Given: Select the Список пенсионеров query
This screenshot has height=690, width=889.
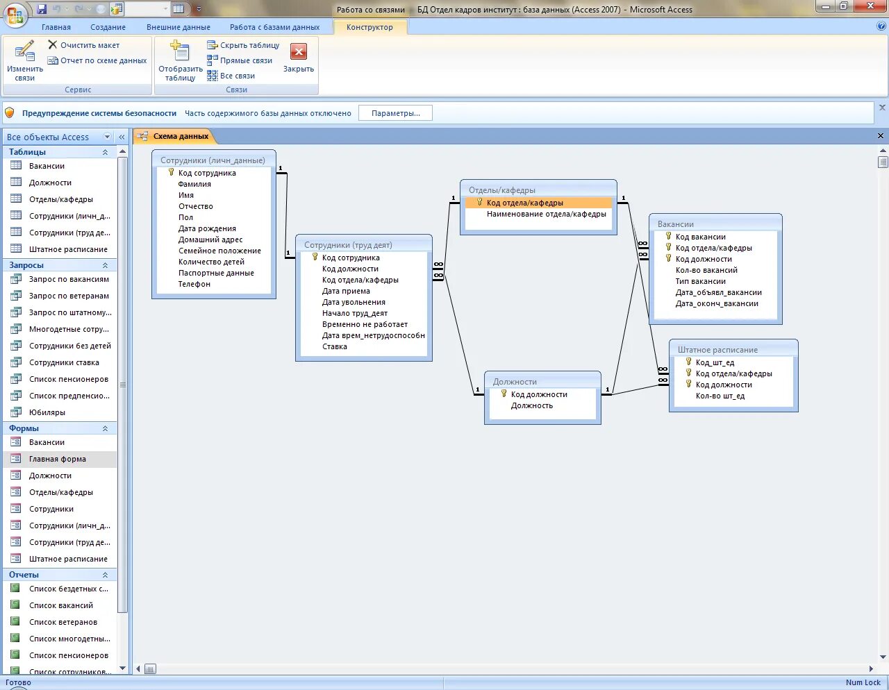Looking at the screenshot, I should [x=60, y=379].
